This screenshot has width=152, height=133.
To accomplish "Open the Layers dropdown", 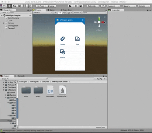I will [x=129, y=6].
